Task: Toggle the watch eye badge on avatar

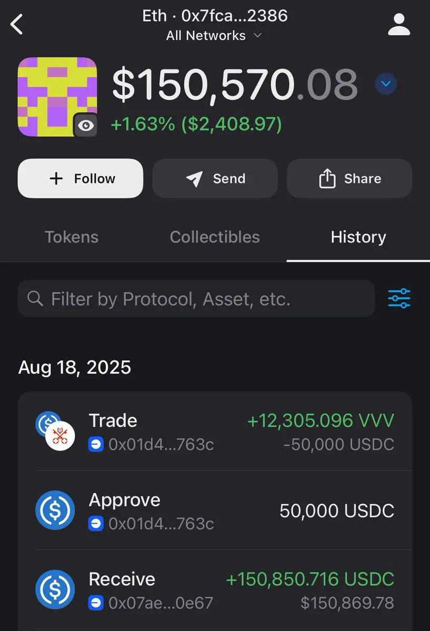Action: pos(85,125)
